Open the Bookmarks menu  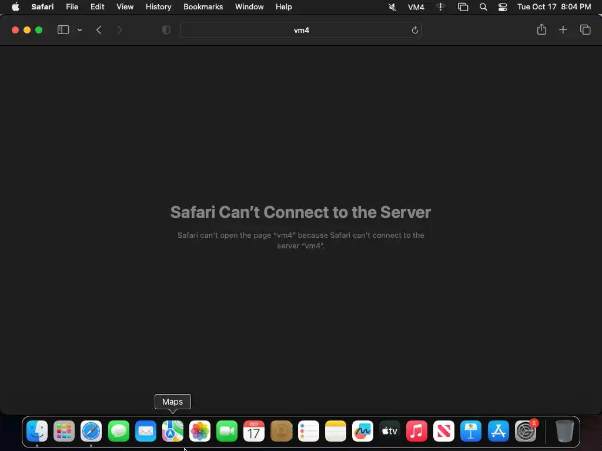[203, 6]
